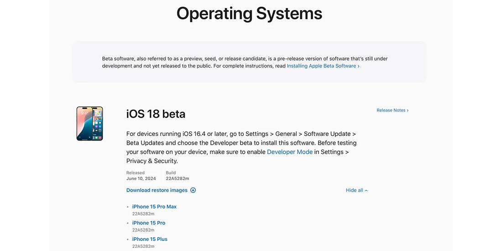Collapse the list using the Hide all caret
This screenshot has width=502, height=251.
[366, 190]
